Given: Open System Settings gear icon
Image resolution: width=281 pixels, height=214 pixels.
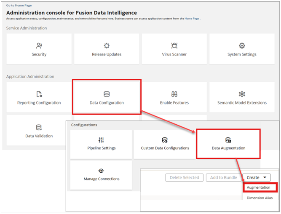Looking at the screenshot, I should tap(242, 45).
